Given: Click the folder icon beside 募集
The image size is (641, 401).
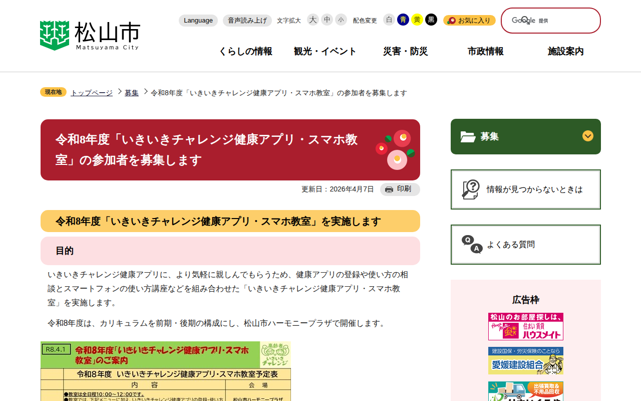Looking at the screenshot, I should pos(468,136).
